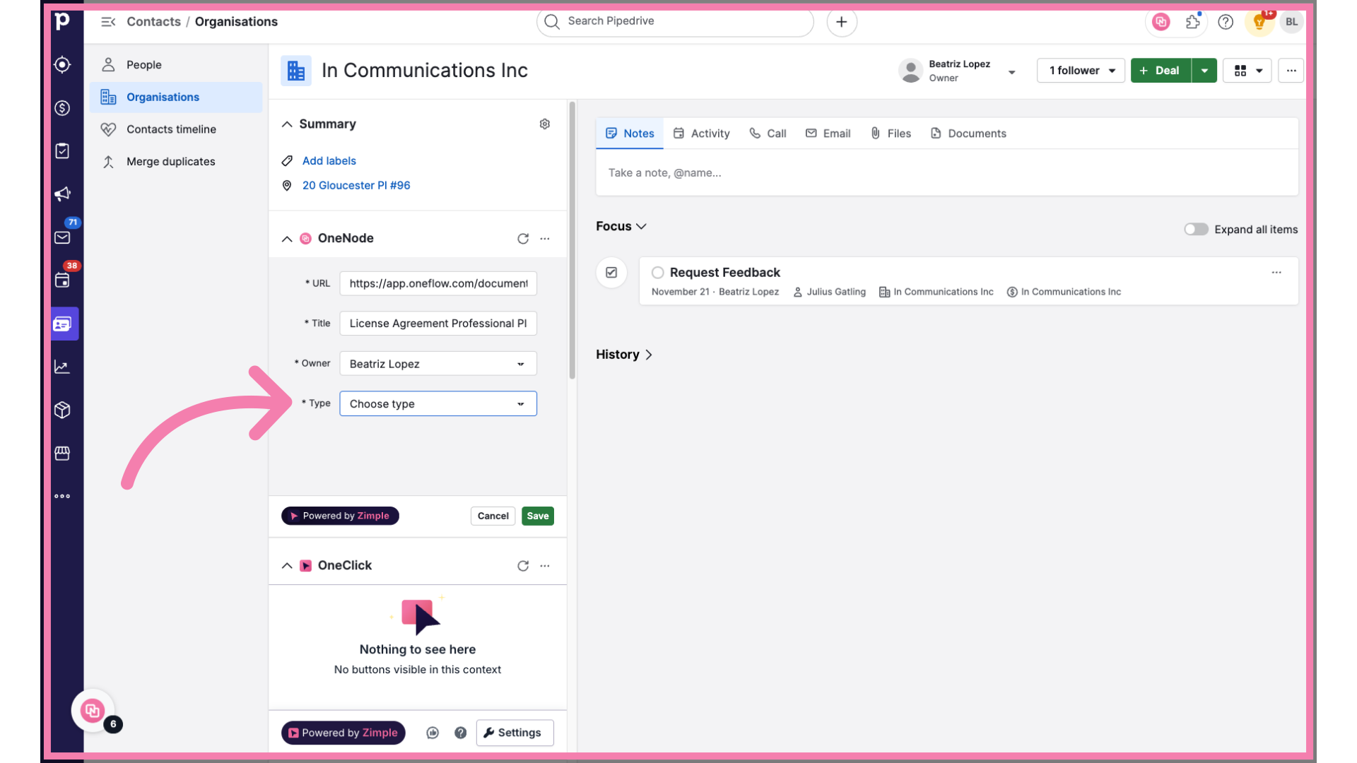Screen dimensions: 1357x763
Task: Click the Cancel button in OneNode
Action: (x=493, y=516)
